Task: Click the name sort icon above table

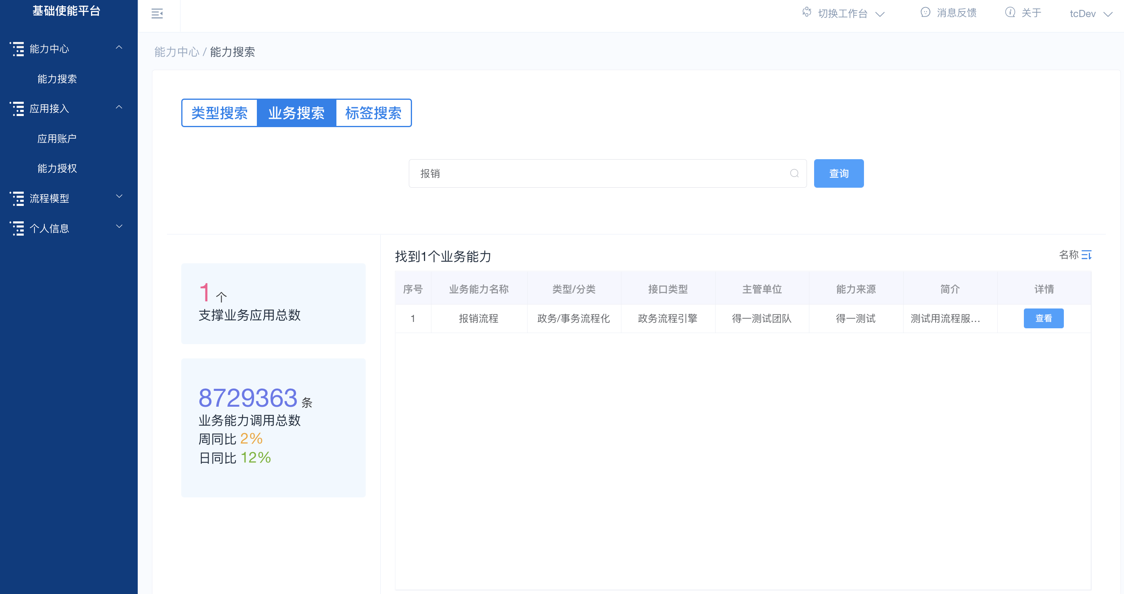Action: [x=1086, y=255]
